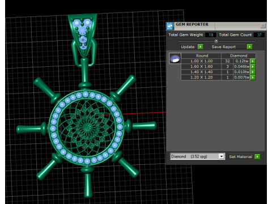Open the Diamond (3.52 spg) material dropdown
This screenshot has width=272, height=204.
click(222, 156)
